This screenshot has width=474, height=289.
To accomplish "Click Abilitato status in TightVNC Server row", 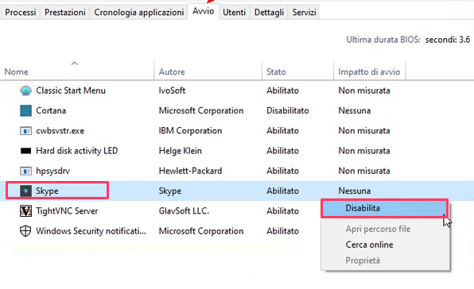I will tap(282, 211).
